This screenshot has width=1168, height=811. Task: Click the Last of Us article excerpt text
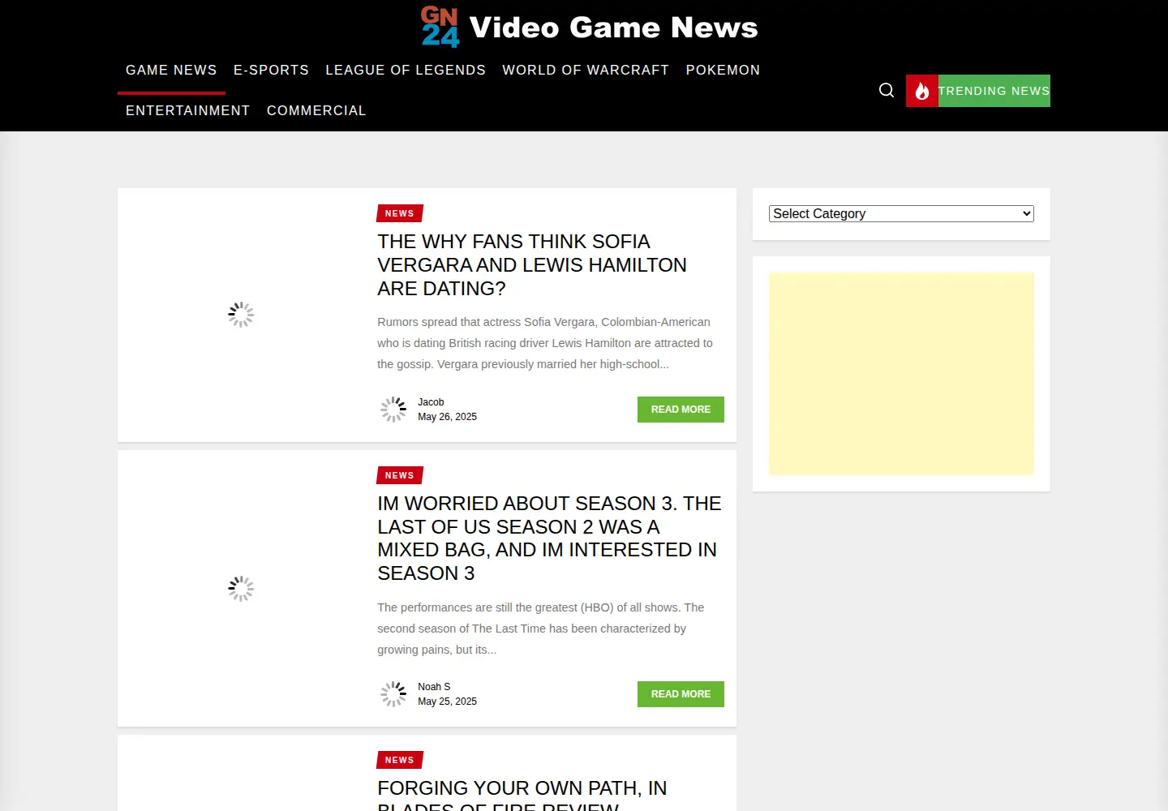541,629
